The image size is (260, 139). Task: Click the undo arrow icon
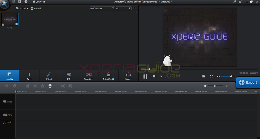(x=6, y=86)
